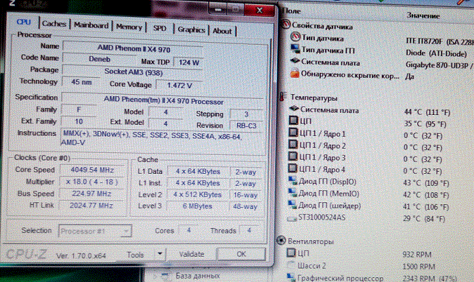Click the sensor properties icon 'Свойства датчика'
This screenshot has height=282, width=474.
pos(286,24)
